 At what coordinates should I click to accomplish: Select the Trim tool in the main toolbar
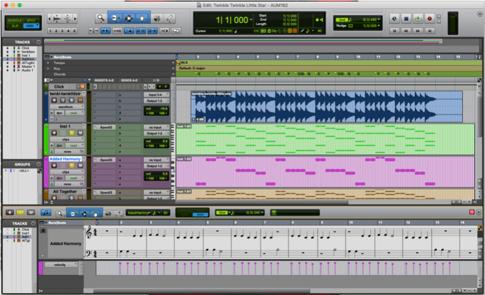115,18
